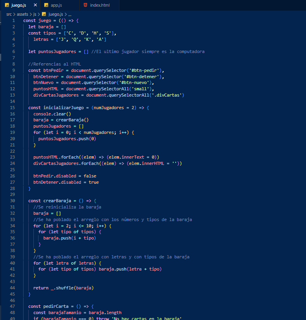This screenshot has width=306, height=320.
Task: Click 'divCartasJugadores.forEach' on line 24
Action: tap(66, 163)
